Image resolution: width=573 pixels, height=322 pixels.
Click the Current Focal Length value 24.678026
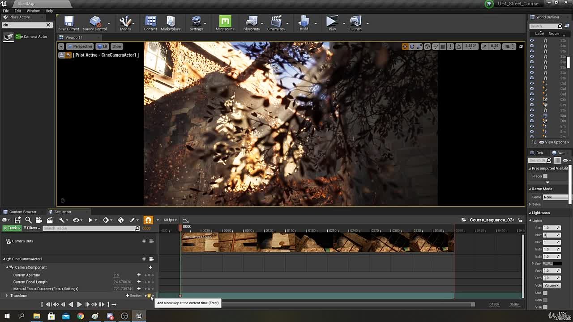[122, 282]
